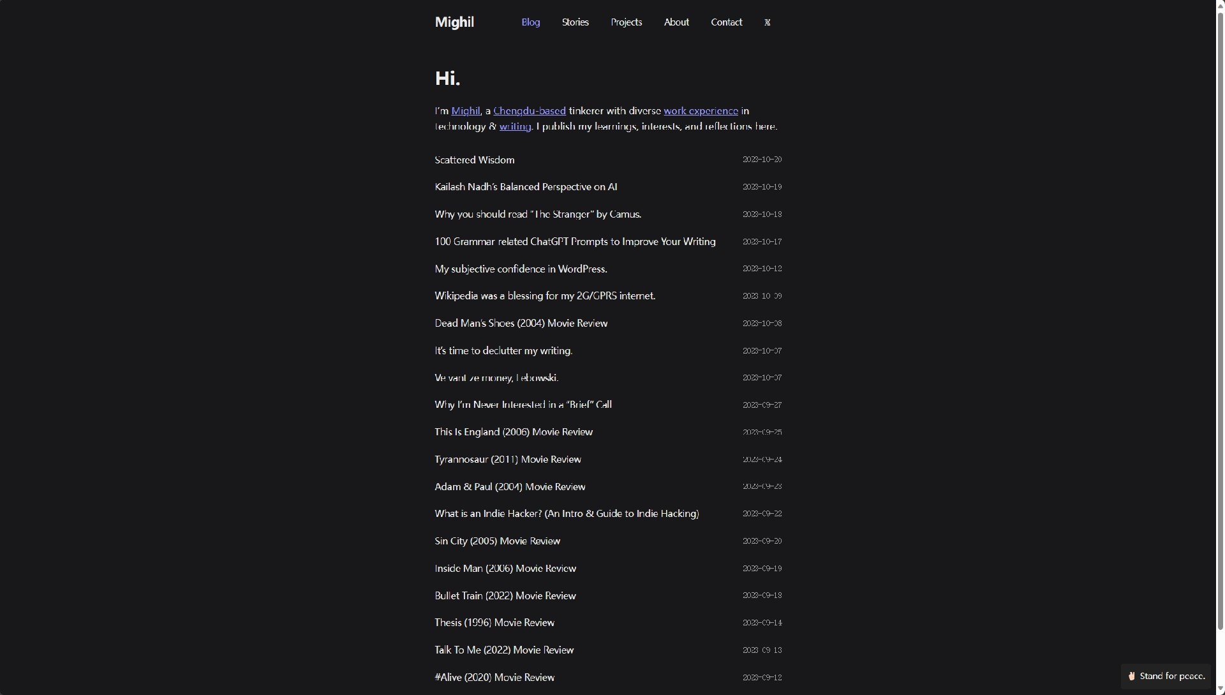
Task: Open the Projects nav link
Action: 626,22
